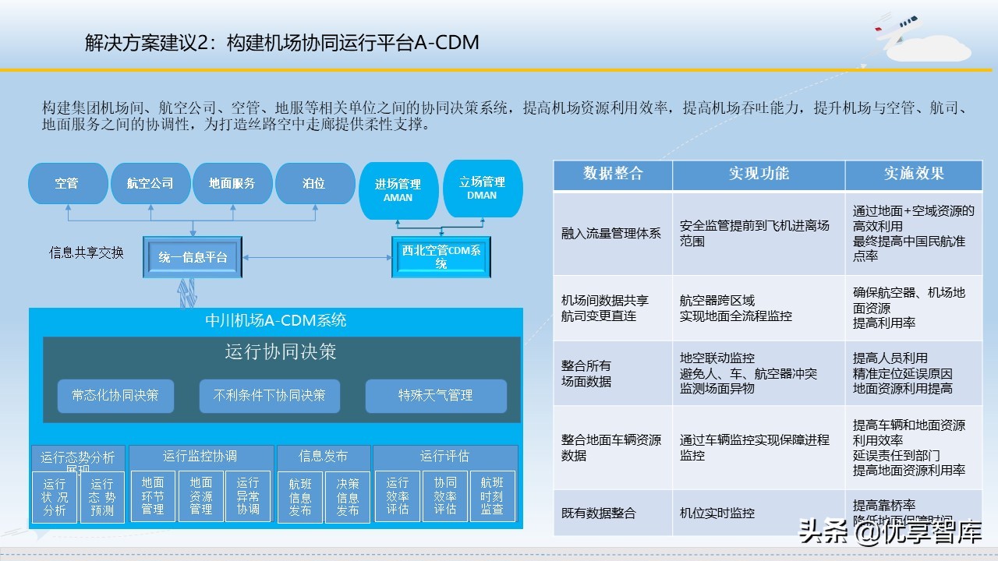998x561 pixels.
Task: Select the 航空公司 oval node
Action: (x=150, y=184)
